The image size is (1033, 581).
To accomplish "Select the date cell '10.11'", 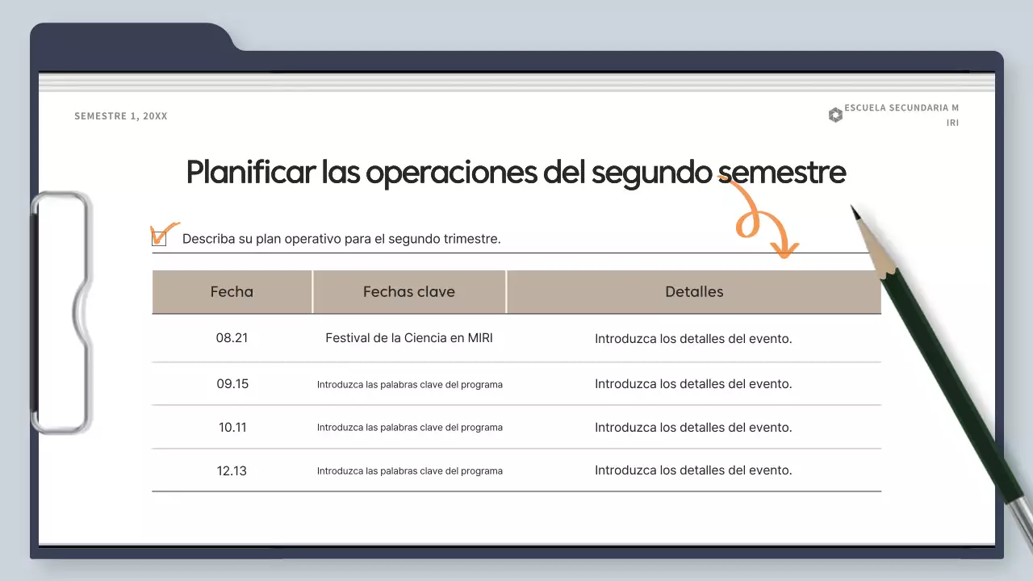I will tap(232, 428).
